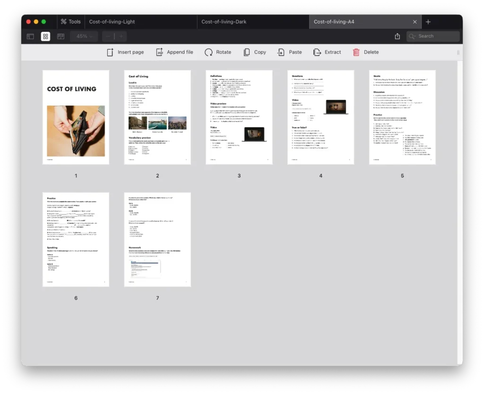
Task: Click the red Delete trash icon
Action: tap(356, 52)
